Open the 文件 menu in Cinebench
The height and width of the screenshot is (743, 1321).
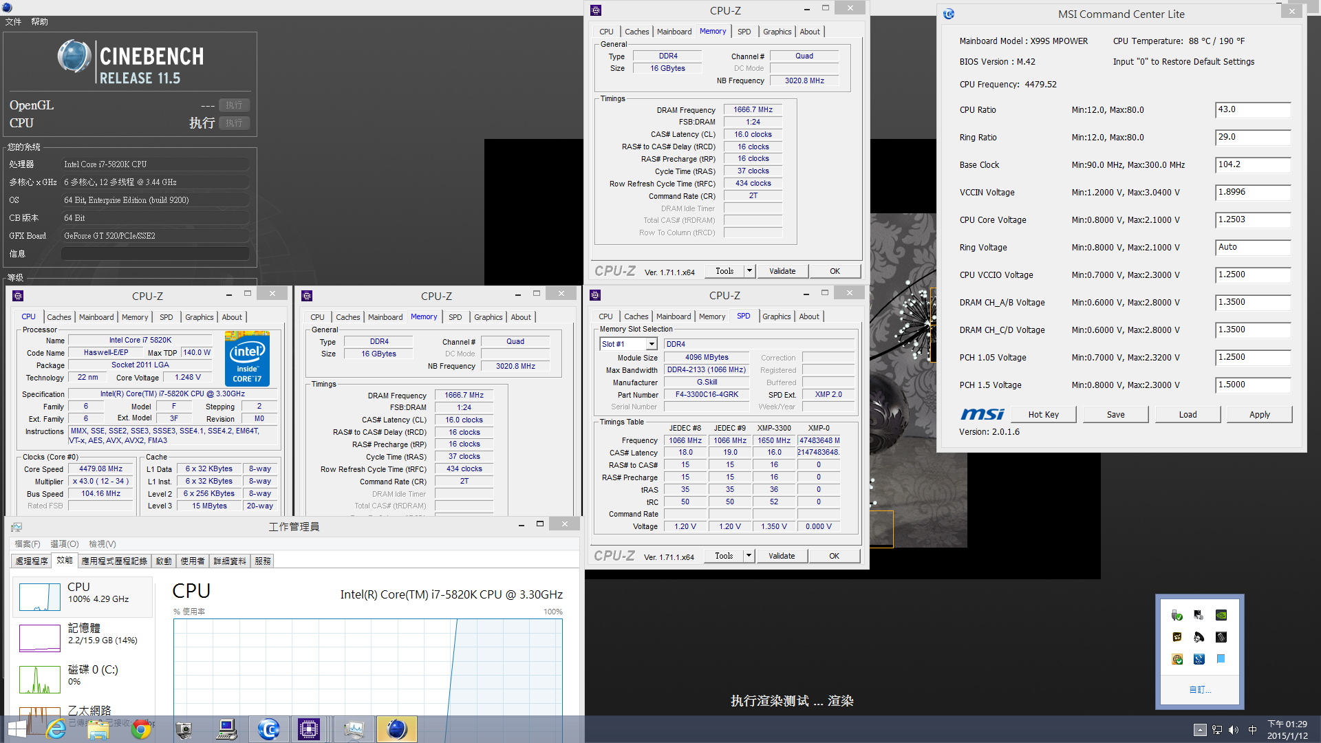(13, 22)
